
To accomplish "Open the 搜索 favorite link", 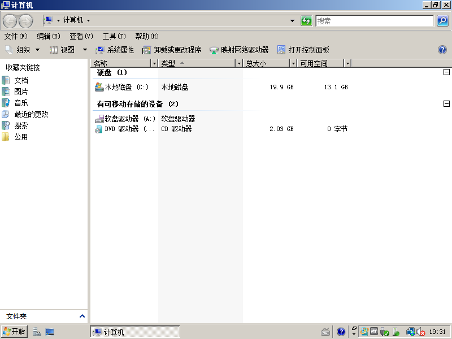I will (15, 125).
